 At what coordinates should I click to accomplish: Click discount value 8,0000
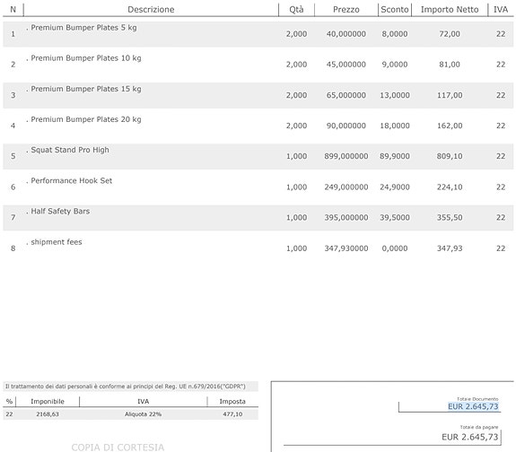click(x=395, y=34)
